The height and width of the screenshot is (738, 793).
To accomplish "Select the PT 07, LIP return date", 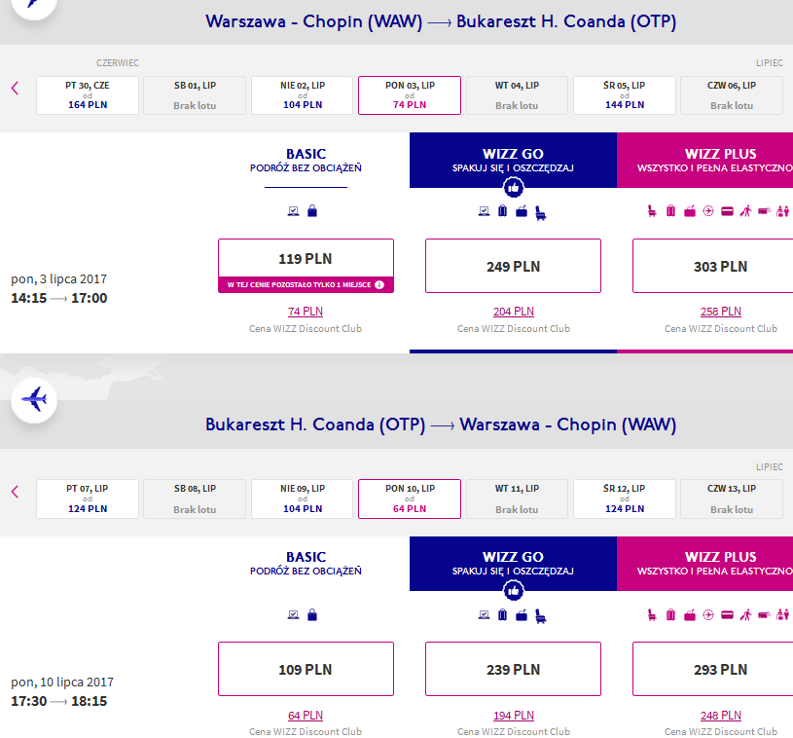I will pyautogui.click(x=88, y=498).
